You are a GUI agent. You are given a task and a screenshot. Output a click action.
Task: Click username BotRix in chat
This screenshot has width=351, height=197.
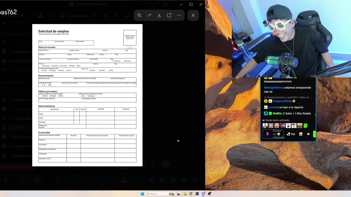[277, 113]
